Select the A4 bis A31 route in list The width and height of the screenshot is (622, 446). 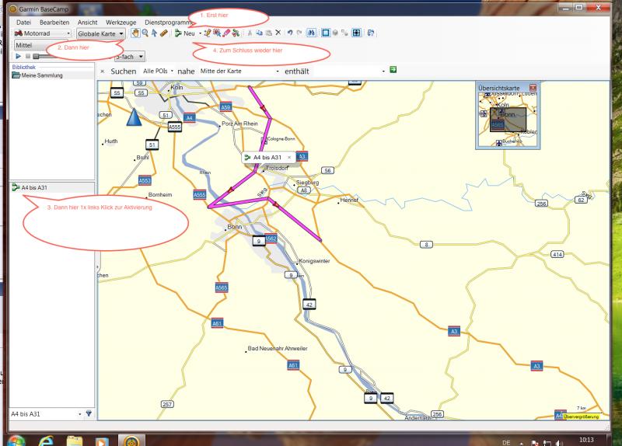(34, 187)
